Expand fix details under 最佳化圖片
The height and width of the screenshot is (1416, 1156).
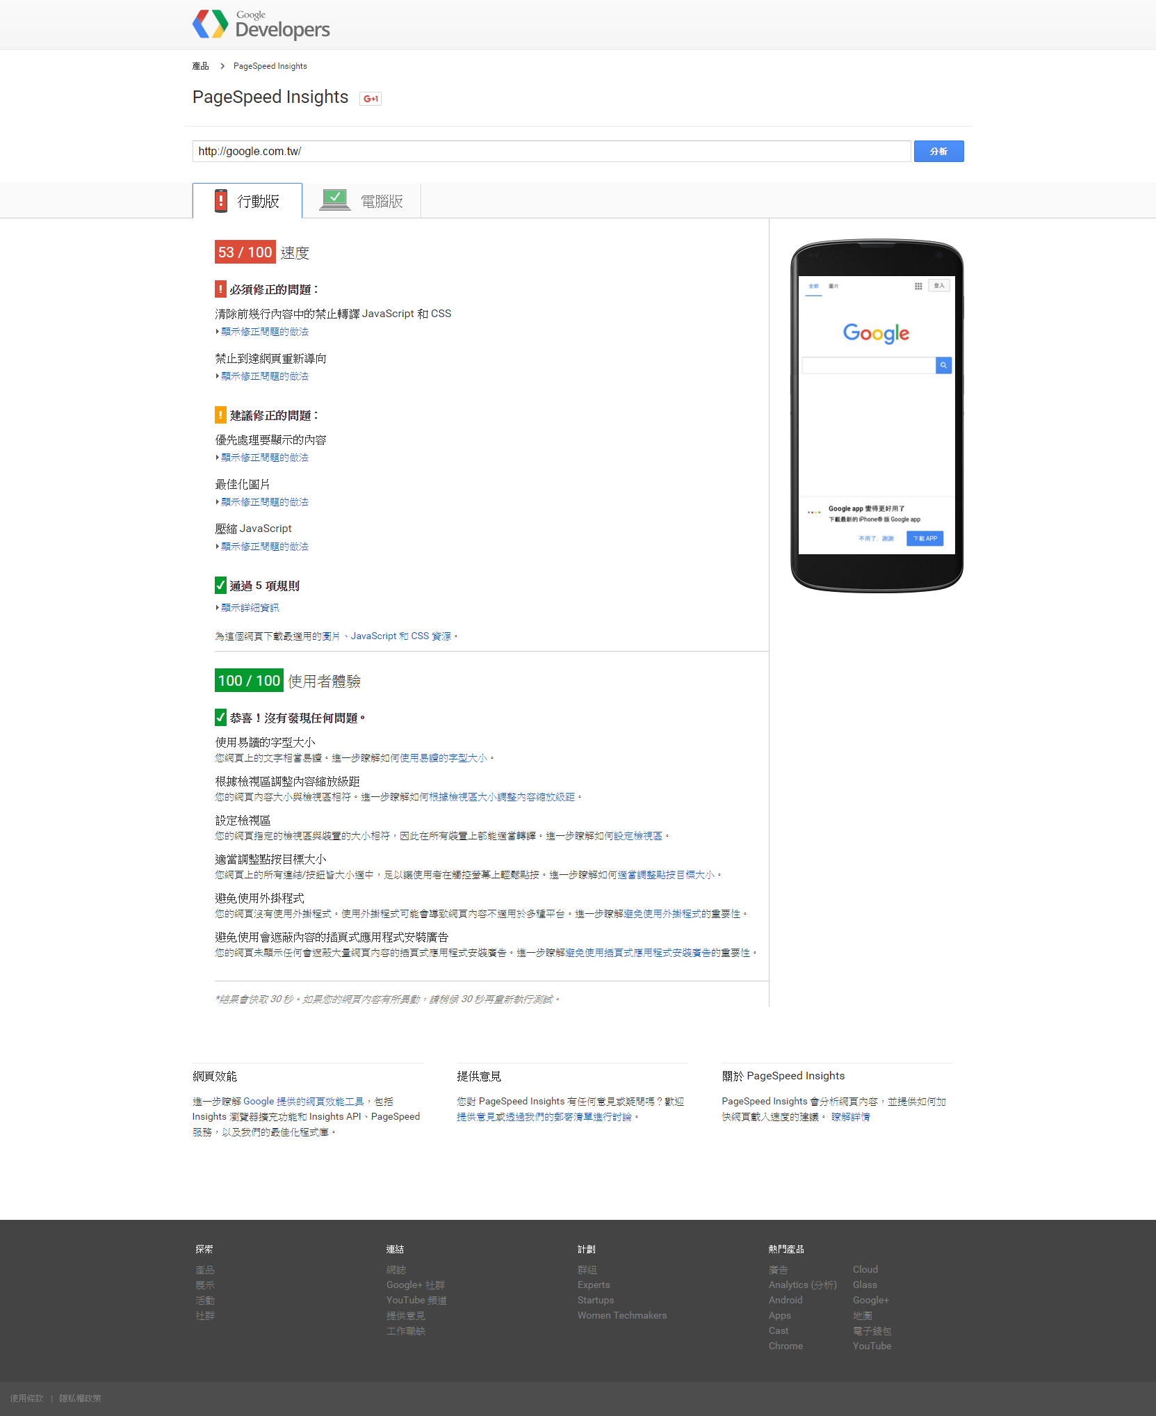tap(264, 502)
